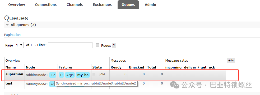
Task: Click the D durable badge on superman
Action: pos(61,75)
